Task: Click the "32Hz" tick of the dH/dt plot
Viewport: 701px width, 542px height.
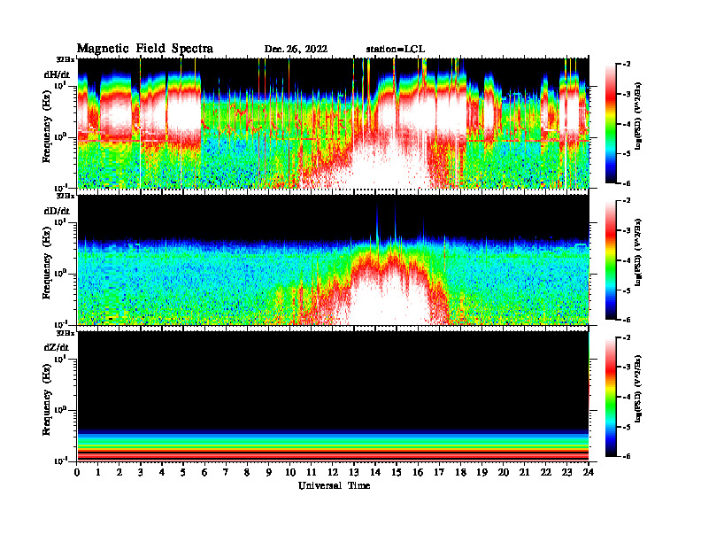Action: pos(65,59)
